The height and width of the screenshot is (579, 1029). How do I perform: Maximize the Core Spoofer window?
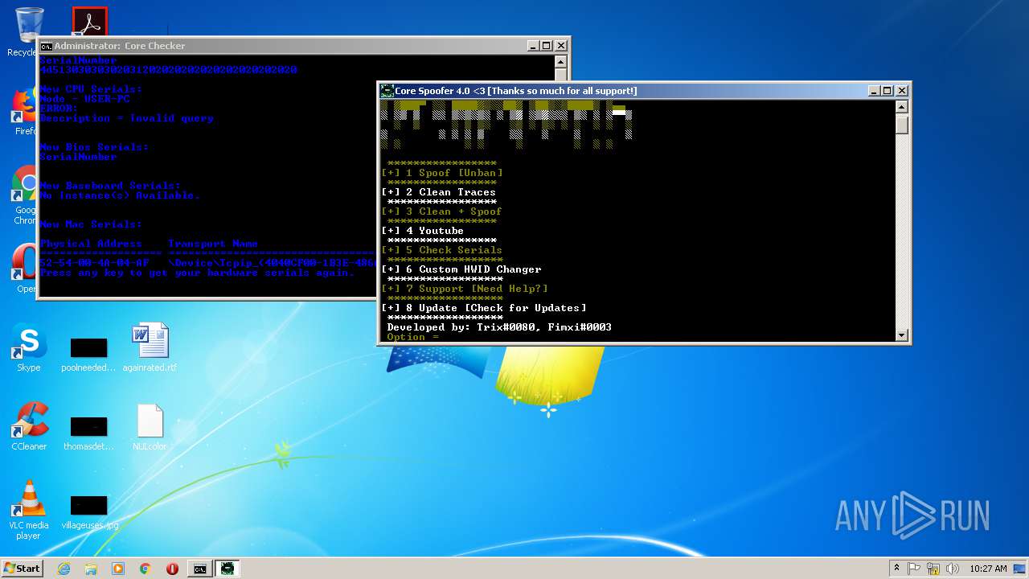click(x=888, y=91)
